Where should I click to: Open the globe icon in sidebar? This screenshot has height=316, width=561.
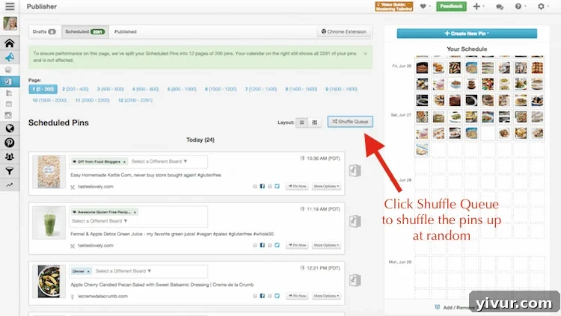point(10,128)
